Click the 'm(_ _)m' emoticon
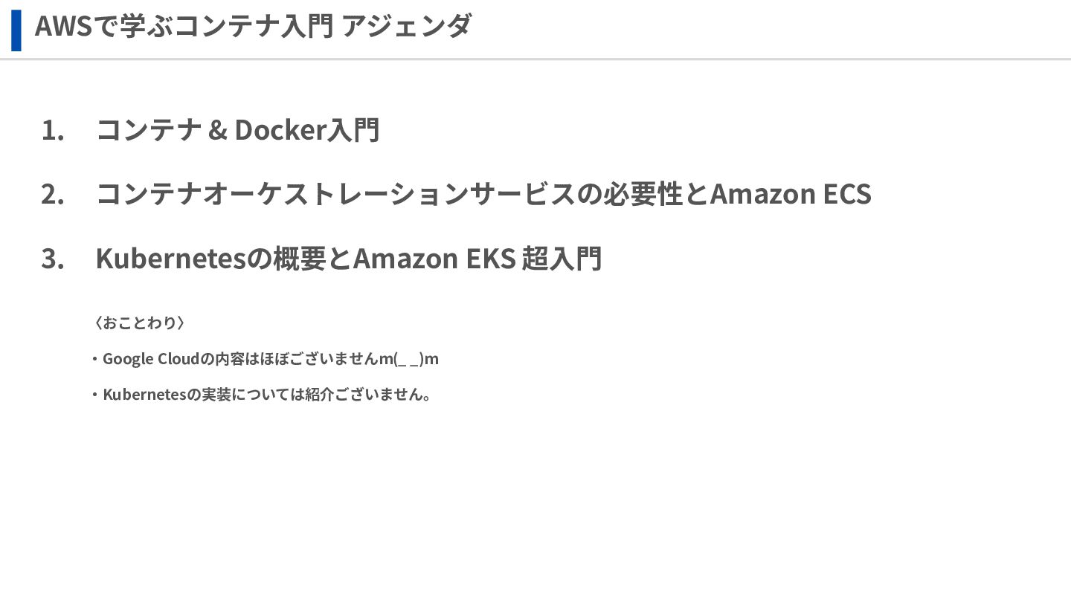Screen dimensions: 1071x602 (409, 359)
